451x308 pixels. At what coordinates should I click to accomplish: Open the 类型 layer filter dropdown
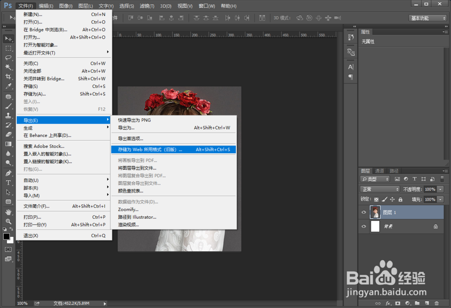click(375, 179)
